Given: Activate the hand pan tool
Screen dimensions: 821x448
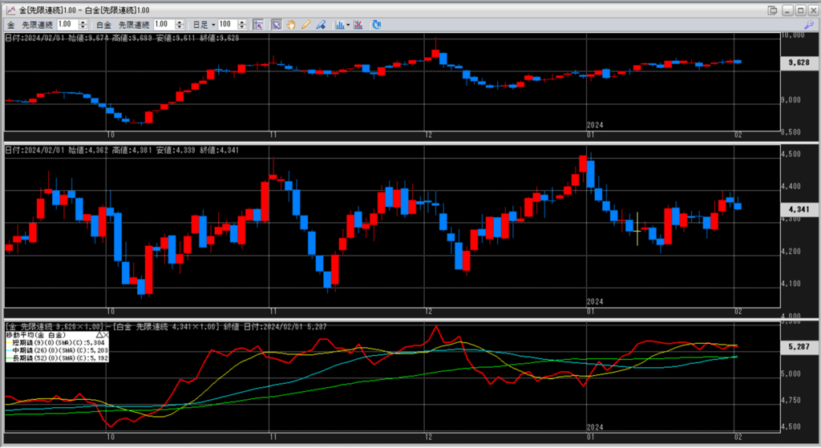Looking at the screenshot, I should pyautogui.click(x=290, y=25).
